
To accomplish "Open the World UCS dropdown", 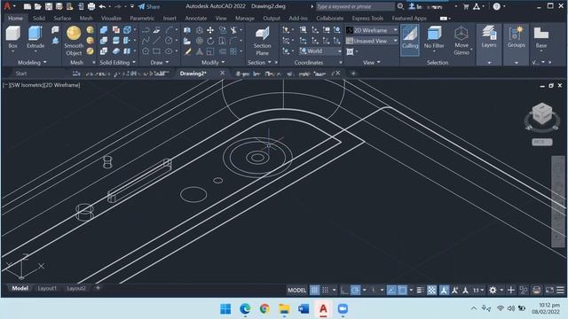I will point(320,51).
